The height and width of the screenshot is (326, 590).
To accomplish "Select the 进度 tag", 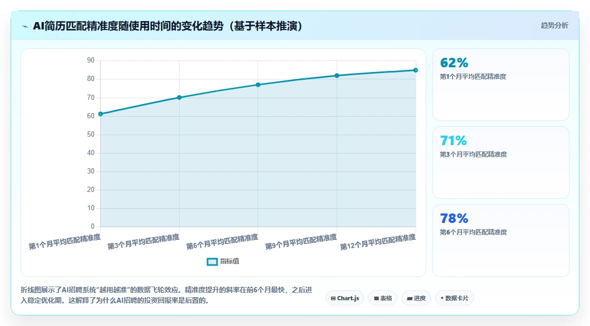I will click(x=416, y=298).
